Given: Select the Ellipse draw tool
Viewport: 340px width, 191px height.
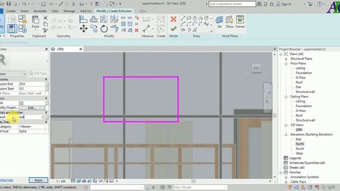Looking at the screenshot, I should tap(183, 30).
